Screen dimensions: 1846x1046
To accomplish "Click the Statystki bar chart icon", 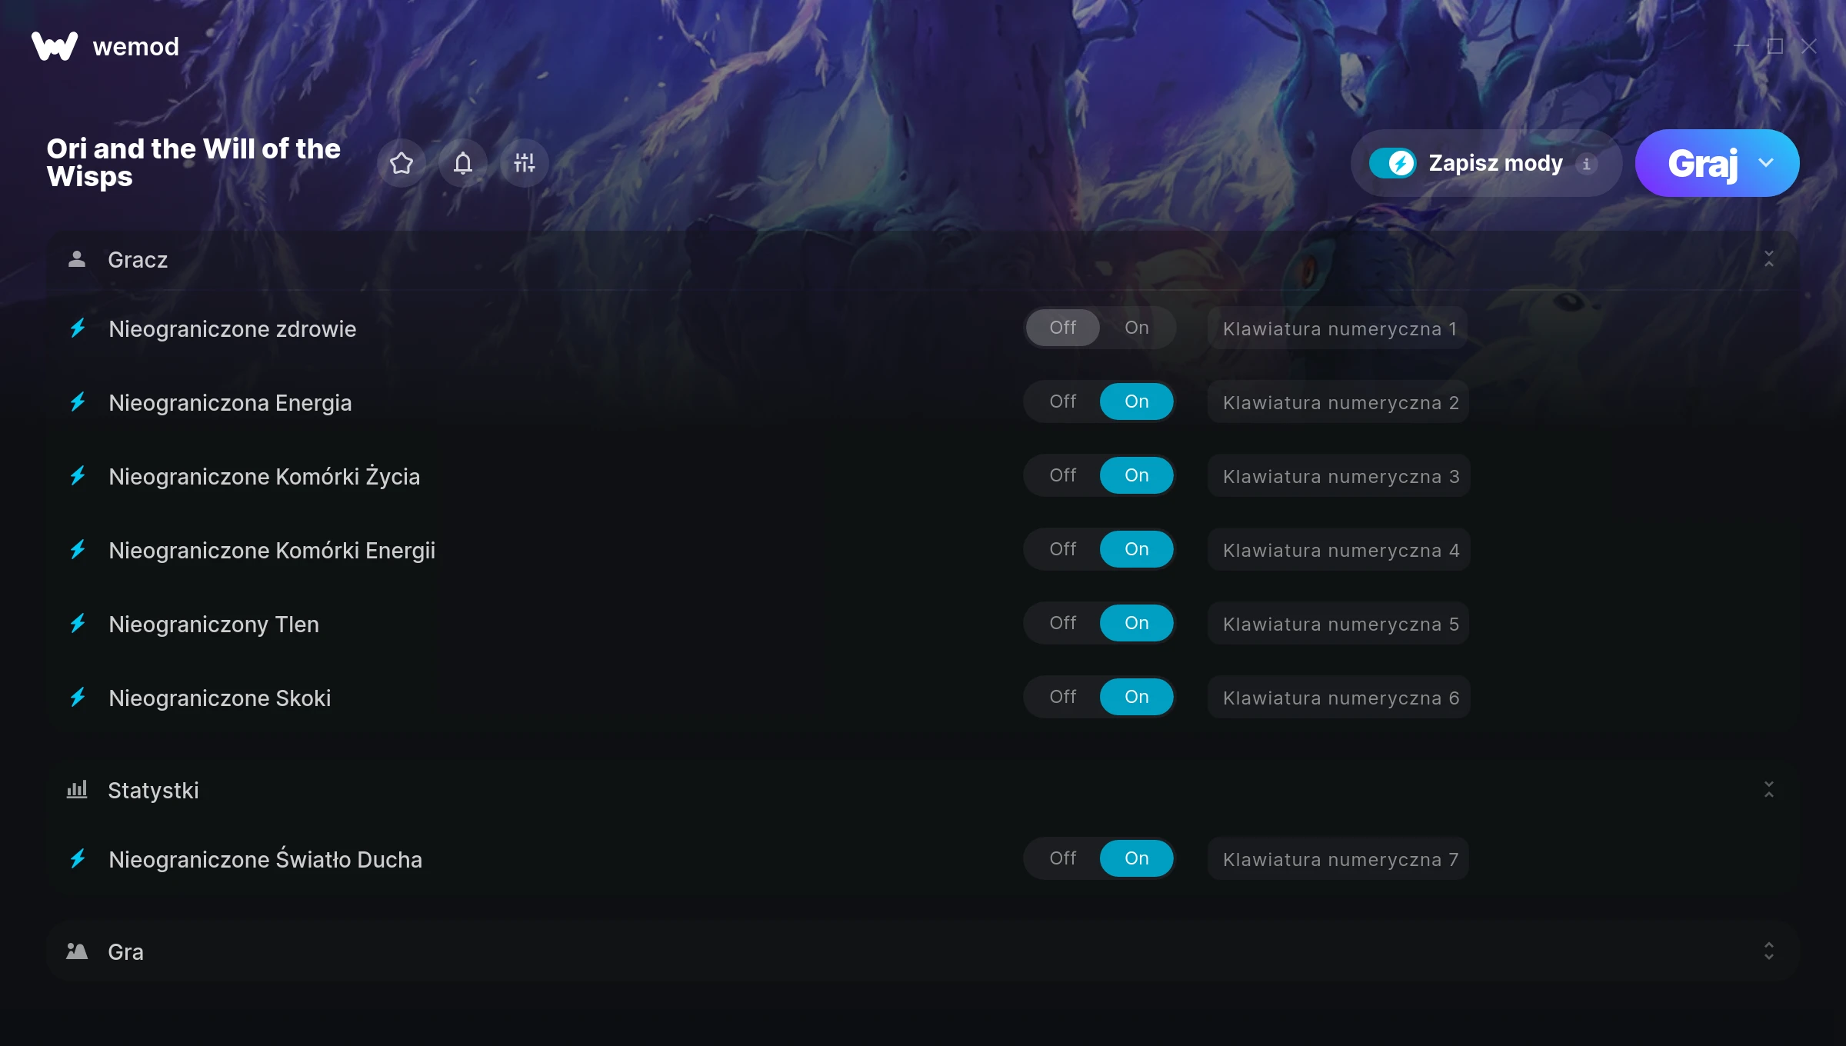I will 77,790.
